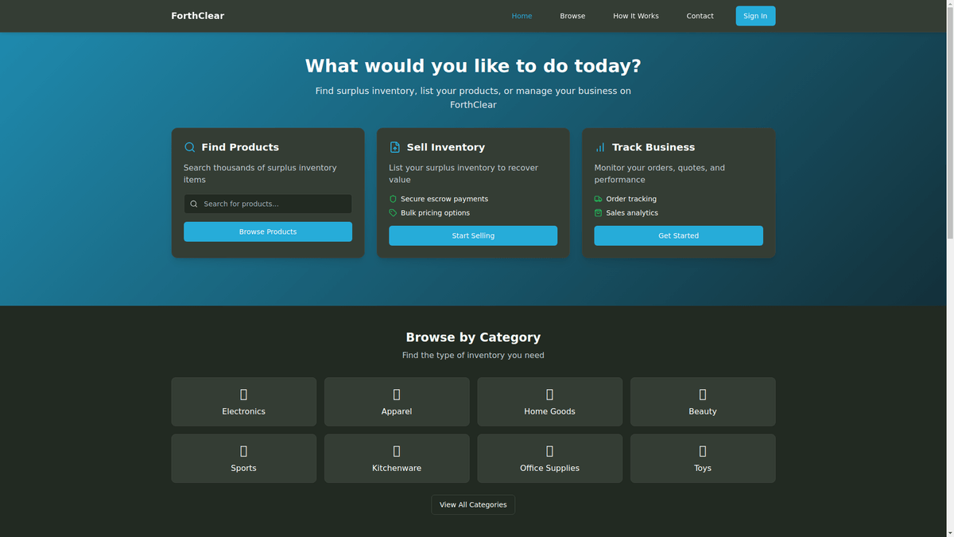954x537 pixels.
Task: Click the search icon inside the search field
Action: [x=194, y=204]
